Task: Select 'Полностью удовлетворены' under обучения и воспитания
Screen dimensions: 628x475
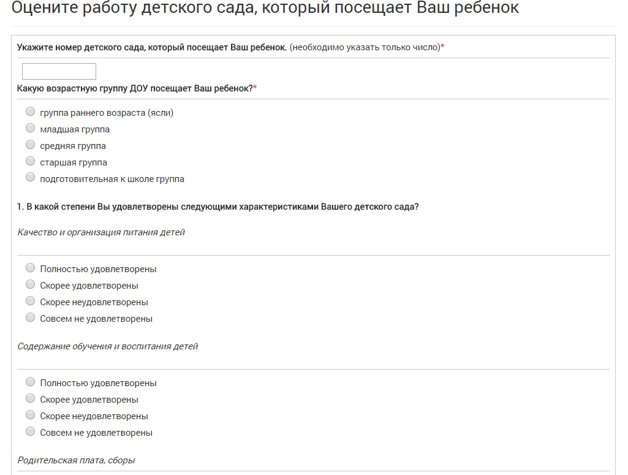Action: [31, 382]
